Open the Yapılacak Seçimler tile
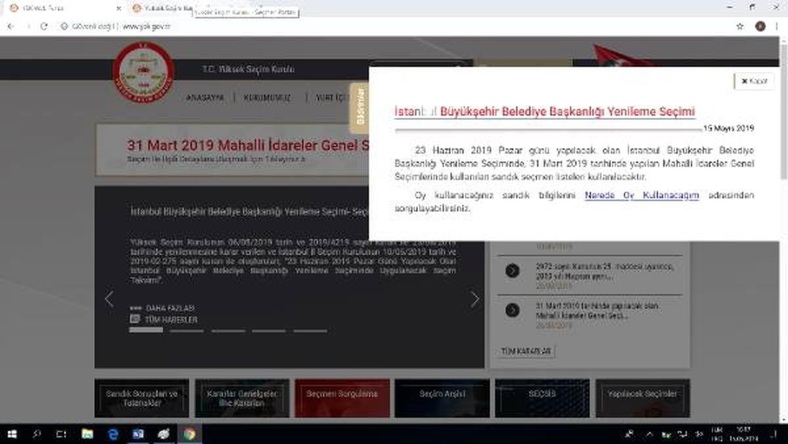The height and width of the screenshot is (444, 788). [643, 398]
